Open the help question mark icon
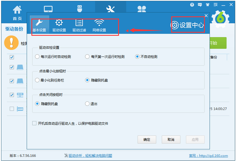 [x=192, y=5]
